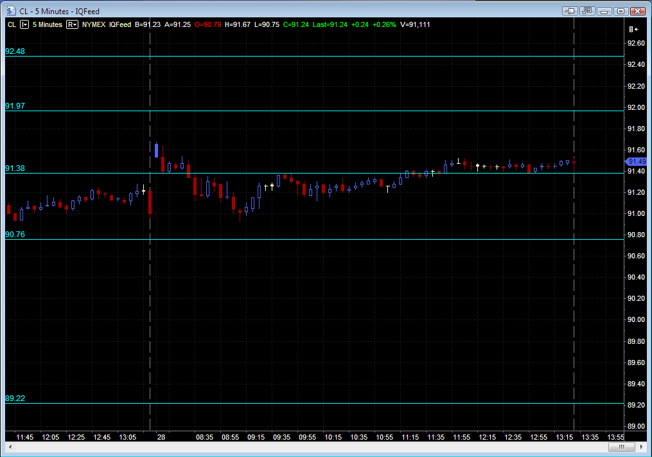
Task: Select the 91.97 horizontal line label
Action: pyautogui.click(x=15, y=105)
